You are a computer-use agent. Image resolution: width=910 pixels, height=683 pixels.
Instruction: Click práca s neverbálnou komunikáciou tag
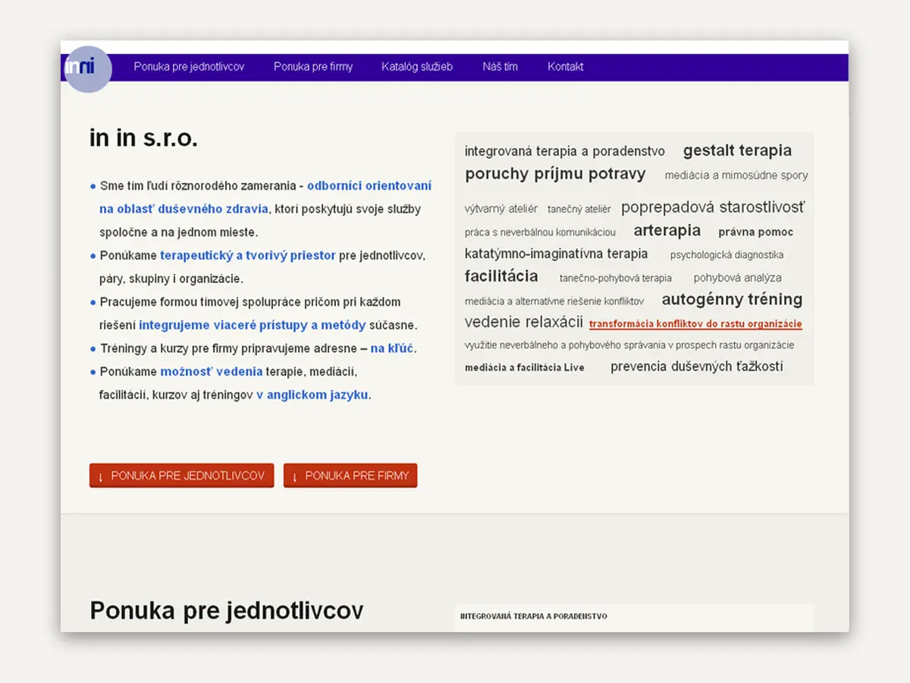tap(540, 232)
